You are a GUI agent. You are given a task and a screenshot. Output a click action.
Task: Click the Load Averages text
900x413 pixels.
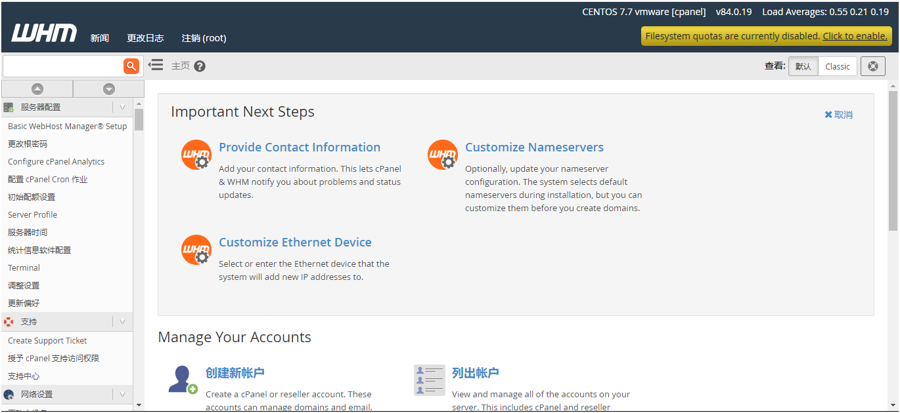tap(825, 12)
